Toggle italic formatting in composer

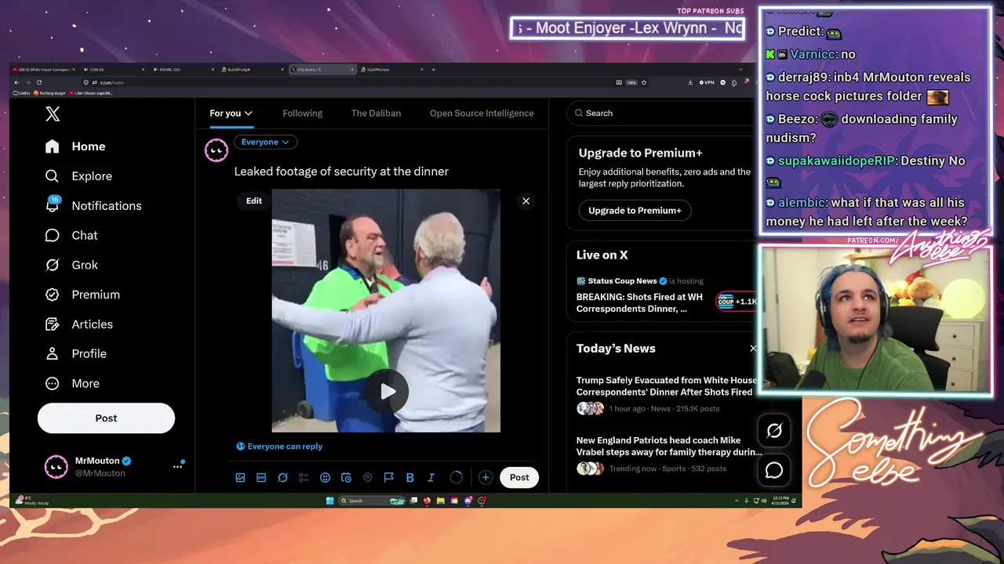tap(431, 478)
